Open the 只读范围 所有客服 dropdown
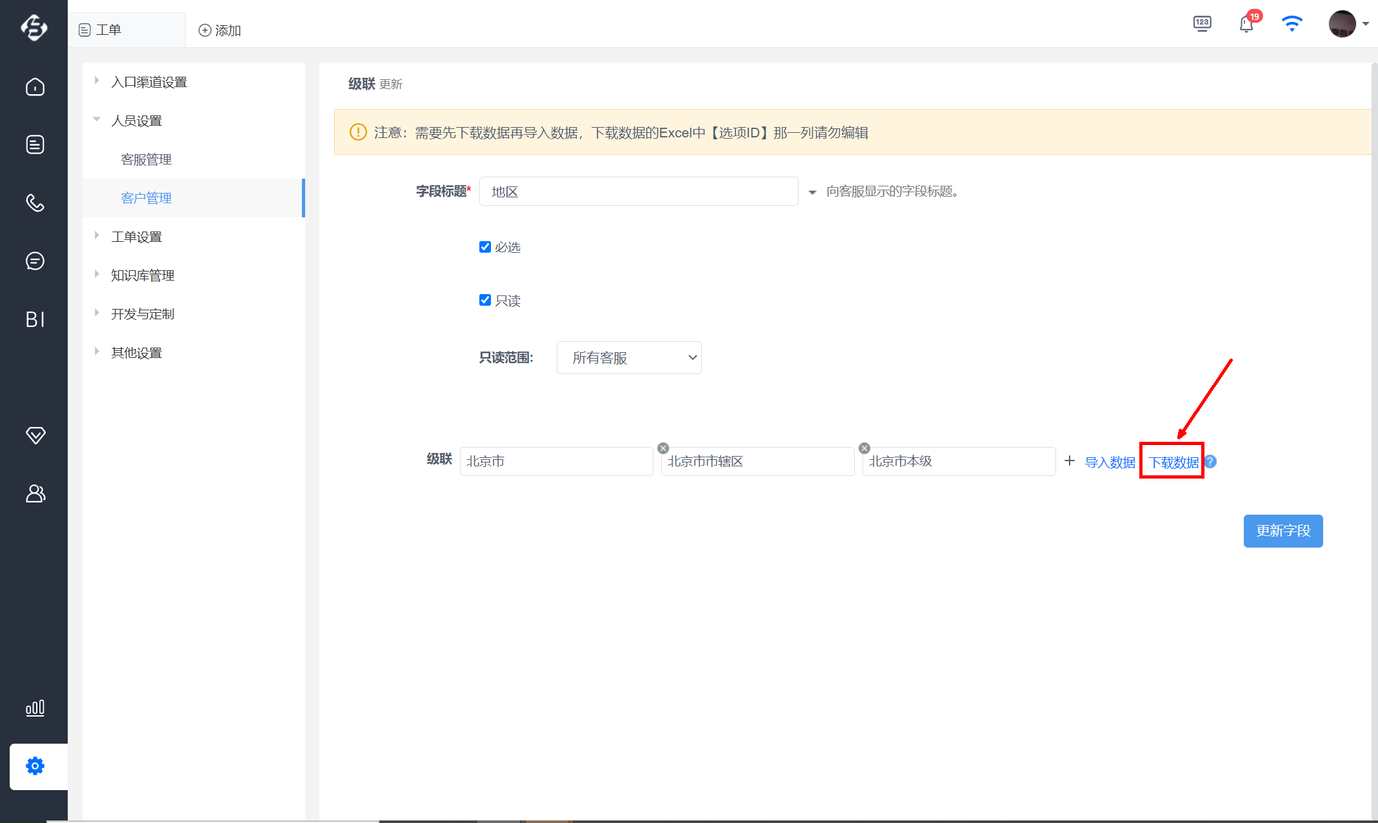The width and height of the screenshot is (1378, 823). click(x=629, y=357)
